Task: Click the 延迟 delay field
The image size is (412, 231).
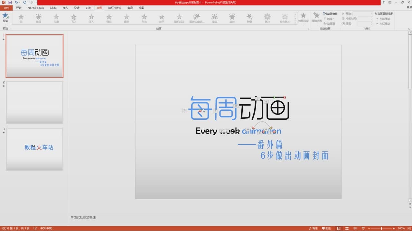Action: pos(365,23)
